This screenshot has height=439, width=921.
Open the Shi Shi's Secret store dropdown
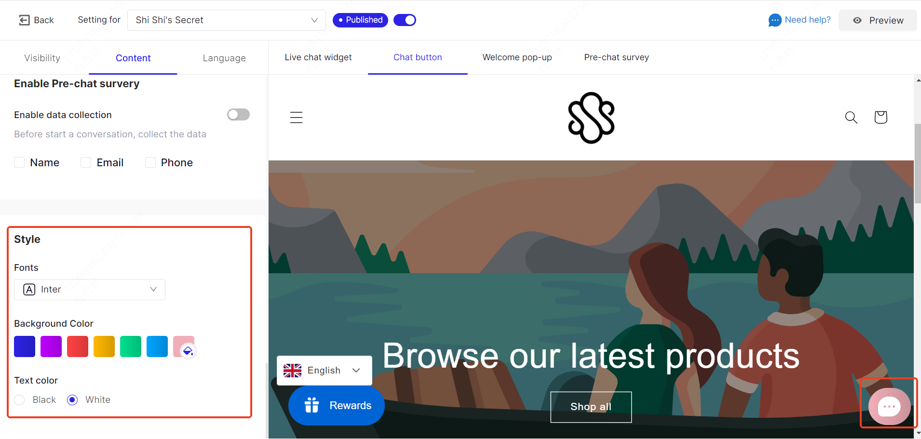(227, 20)
